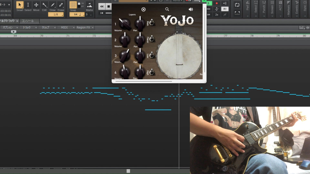Click the Rewind transport button
The image size is (310, 174).
tap(102, 6)
